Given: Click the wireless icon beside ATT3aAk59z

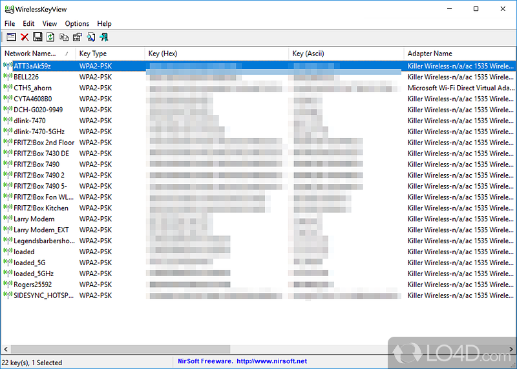Looking at the screenshot, I should 8,66.
